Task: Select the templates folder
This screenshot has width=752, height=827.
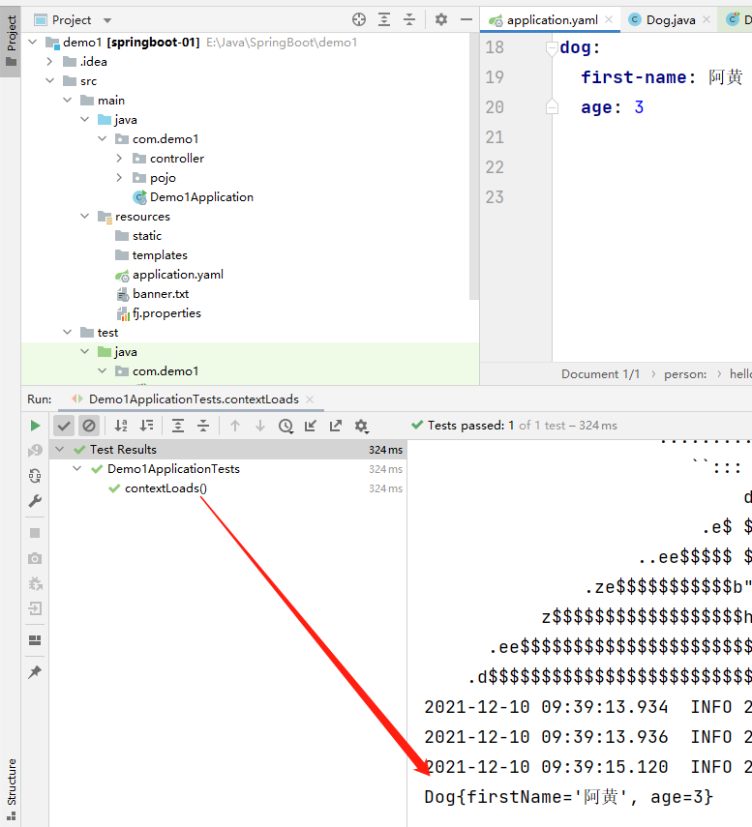Action: [x=160, y=255]
